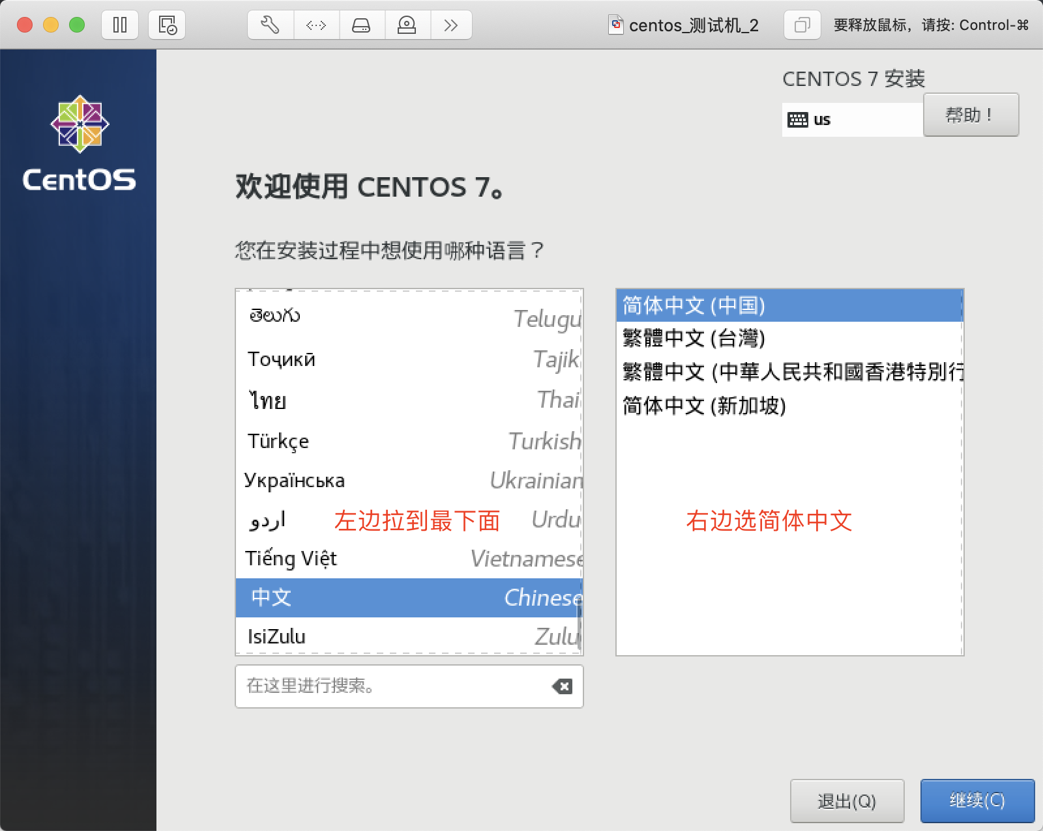The height and width of the screenshot is (831, 1043).
Task: Click the 继续(C) continue button
Action: [x=977, y=801]
